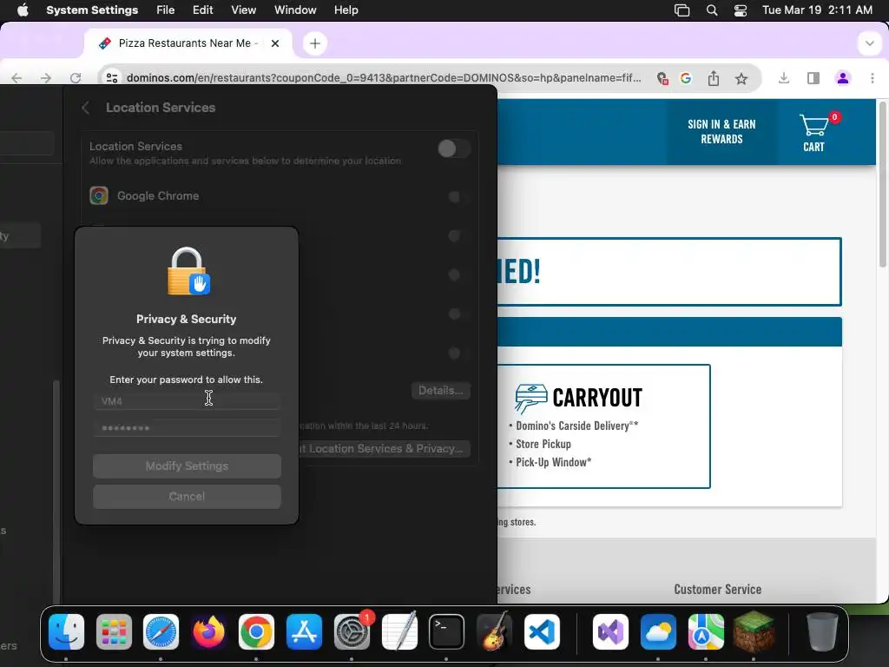Toggle the main Location Services switch

tap(453, 149)
